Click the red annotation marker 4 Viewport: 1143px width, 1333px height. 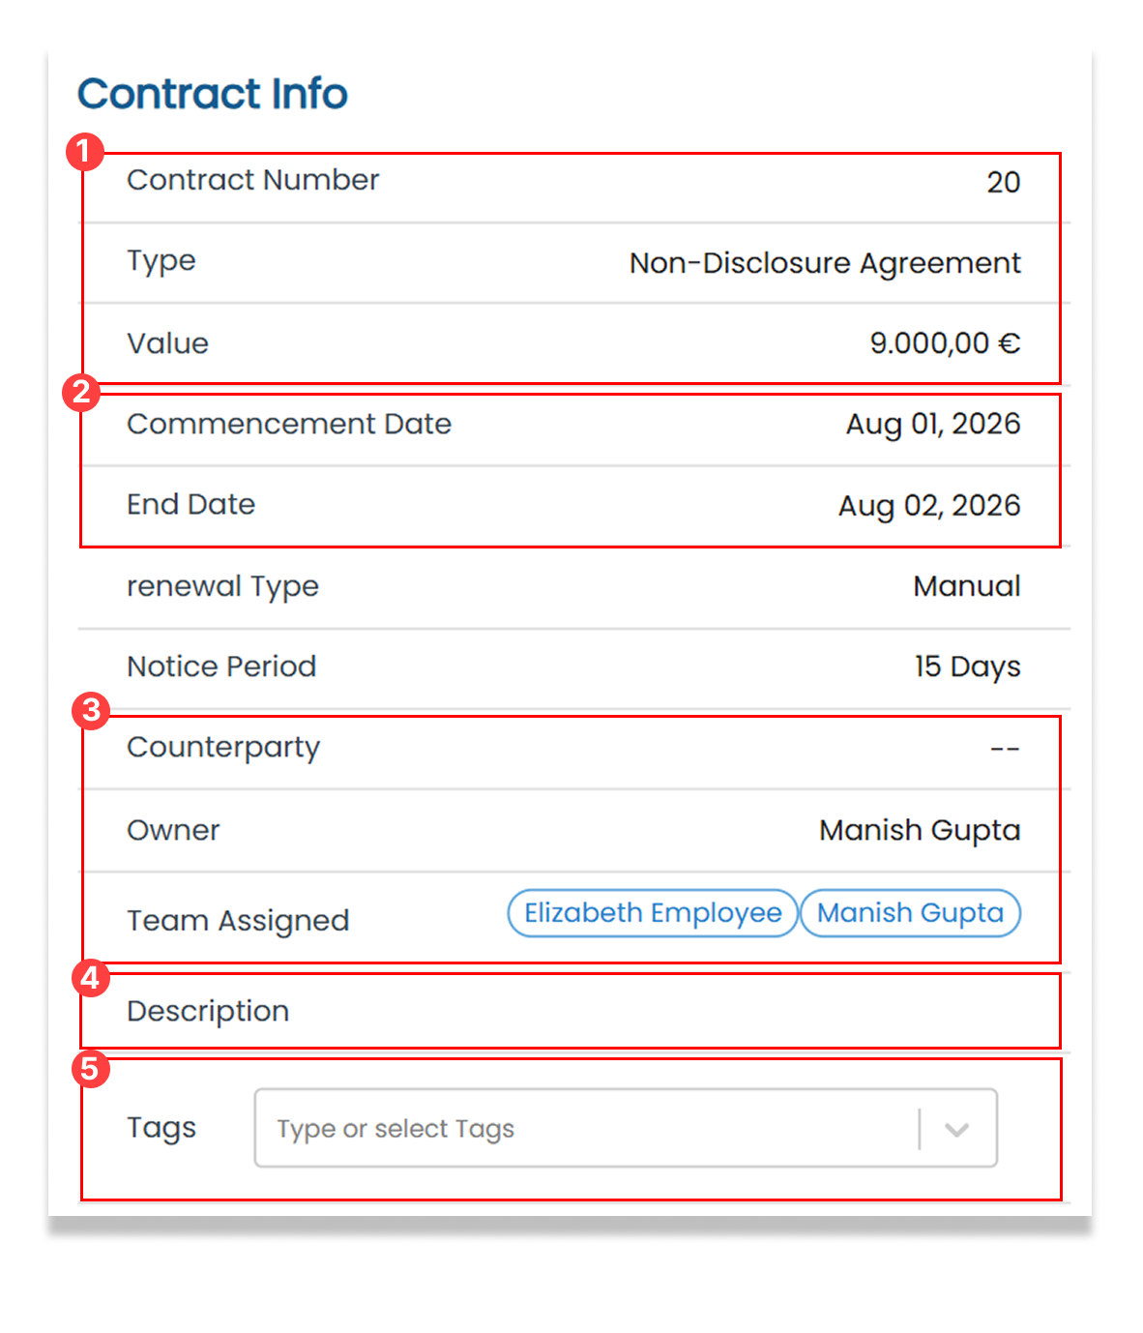point(90,978)
